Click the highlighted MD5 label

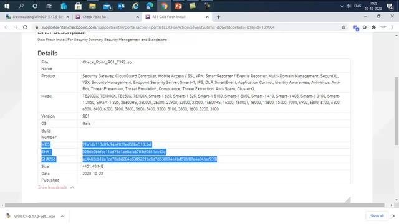click(46, 144)
